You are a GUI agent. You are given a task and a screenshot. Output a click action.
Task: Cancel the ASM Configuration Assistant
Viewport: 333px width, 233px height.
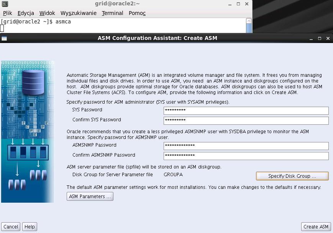(11, 226)
